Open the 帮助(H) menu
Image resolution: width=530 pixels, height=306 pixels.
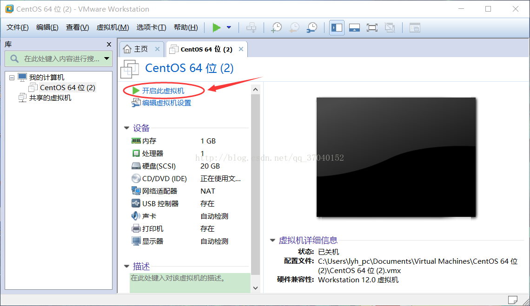click(185, 27)
